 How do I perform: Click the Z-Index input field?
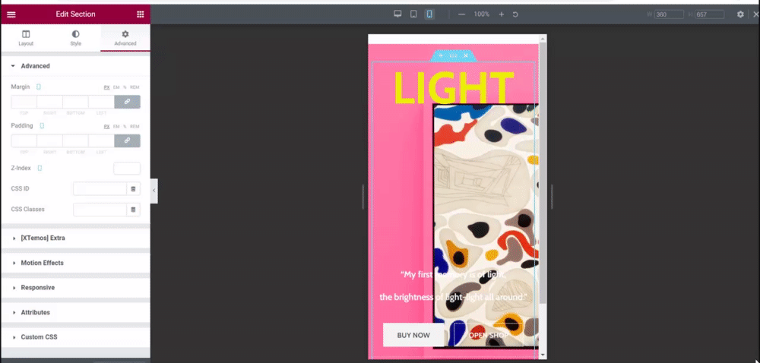tap(127, 169)
